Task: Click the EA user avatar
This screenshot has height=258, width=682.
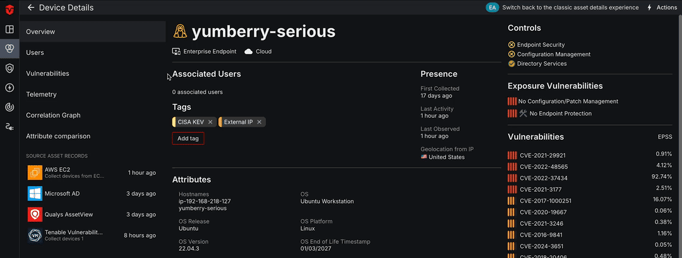Action: [x=493, y=8]
